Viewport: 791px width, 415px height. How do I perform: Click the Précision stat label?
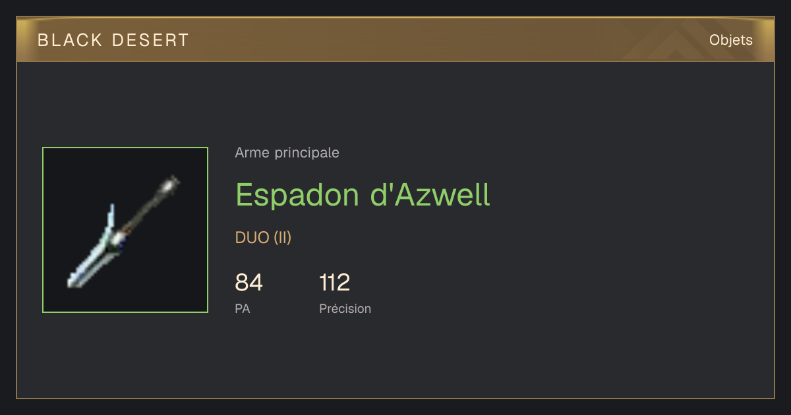[345, 308]
